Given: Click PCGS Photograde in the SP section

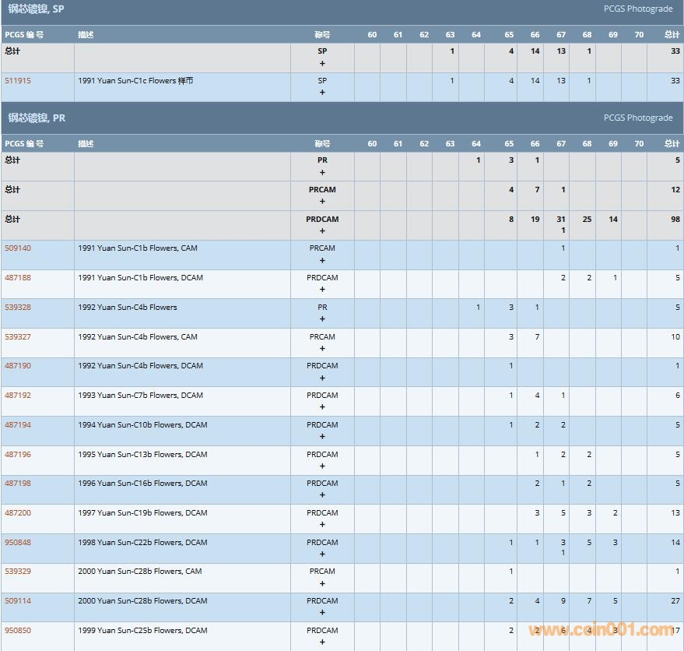Looking at the screenshot, I should click(637, 9).
